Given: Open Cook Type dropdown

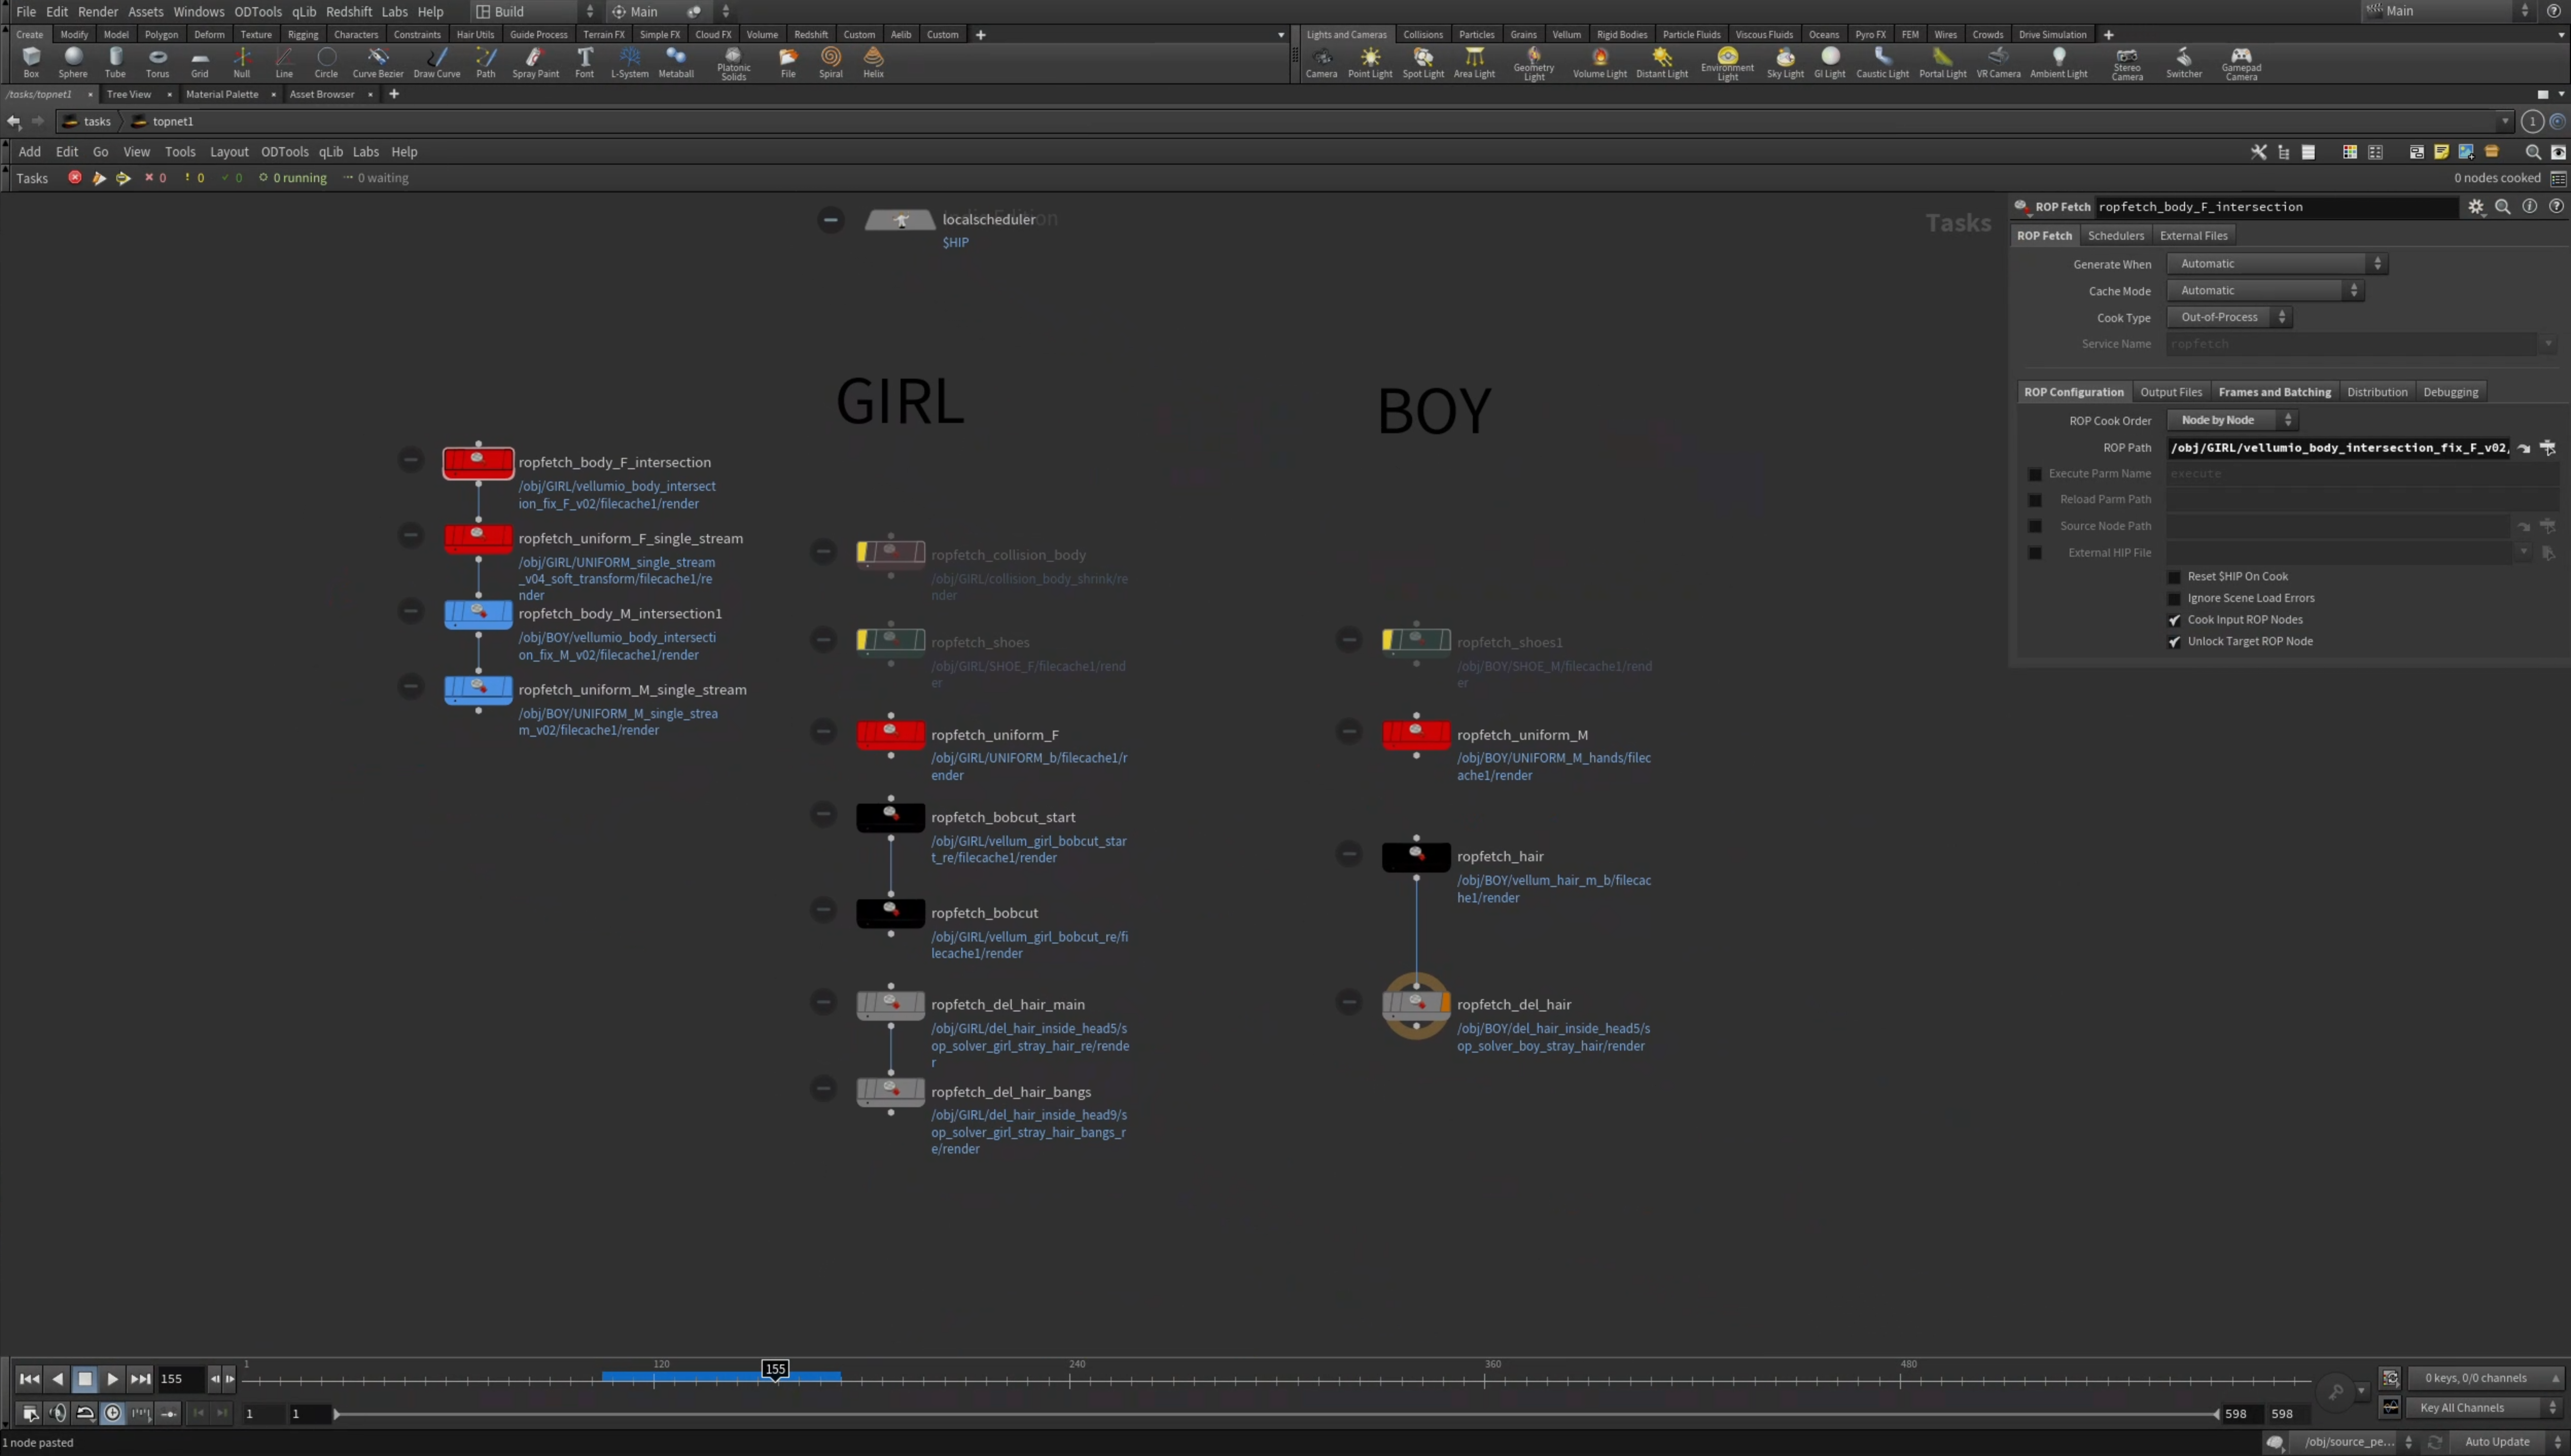Looking at the screenshot, I should coord(2228,317).
